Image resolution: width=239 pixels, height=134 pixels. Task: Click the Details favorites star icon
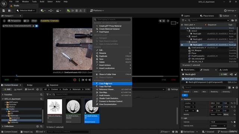[x=233, y=87]
